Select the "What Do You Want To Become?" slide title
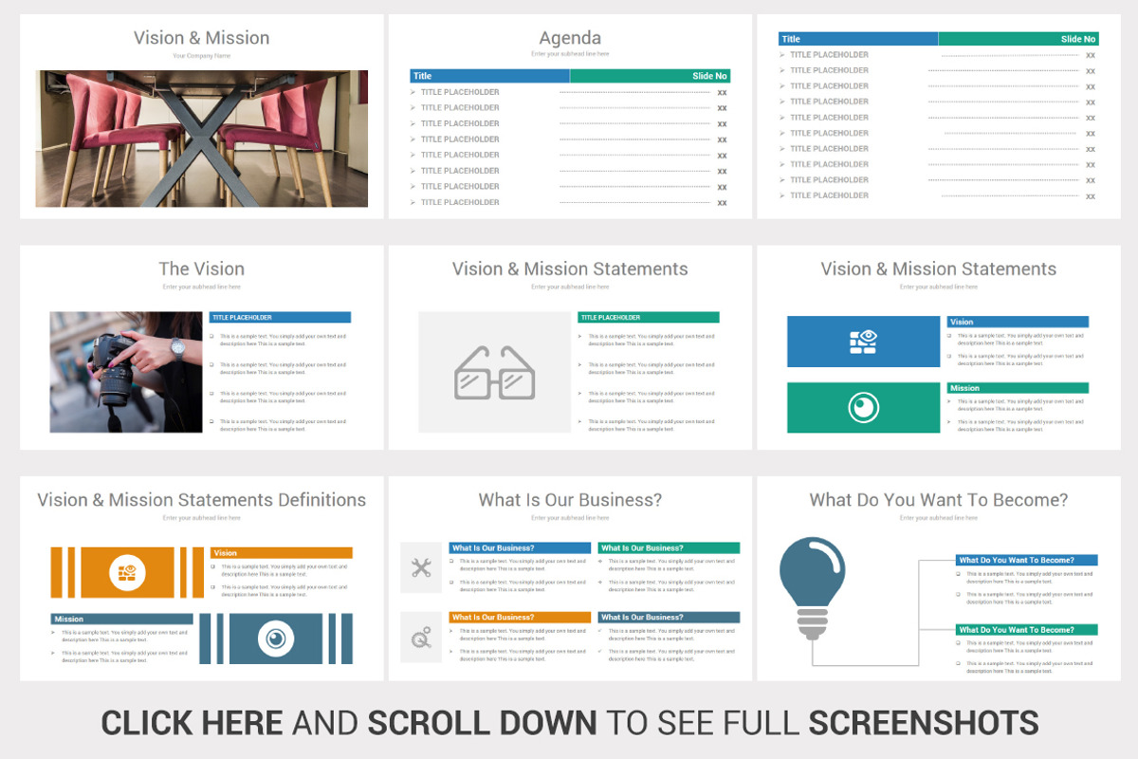 939,500
